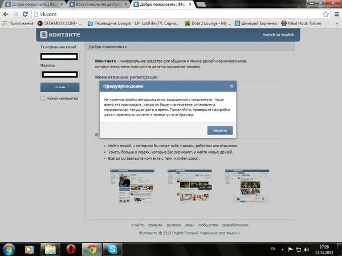
Task: Click the Моментальная регистрация heading
Action: (126, 77)
